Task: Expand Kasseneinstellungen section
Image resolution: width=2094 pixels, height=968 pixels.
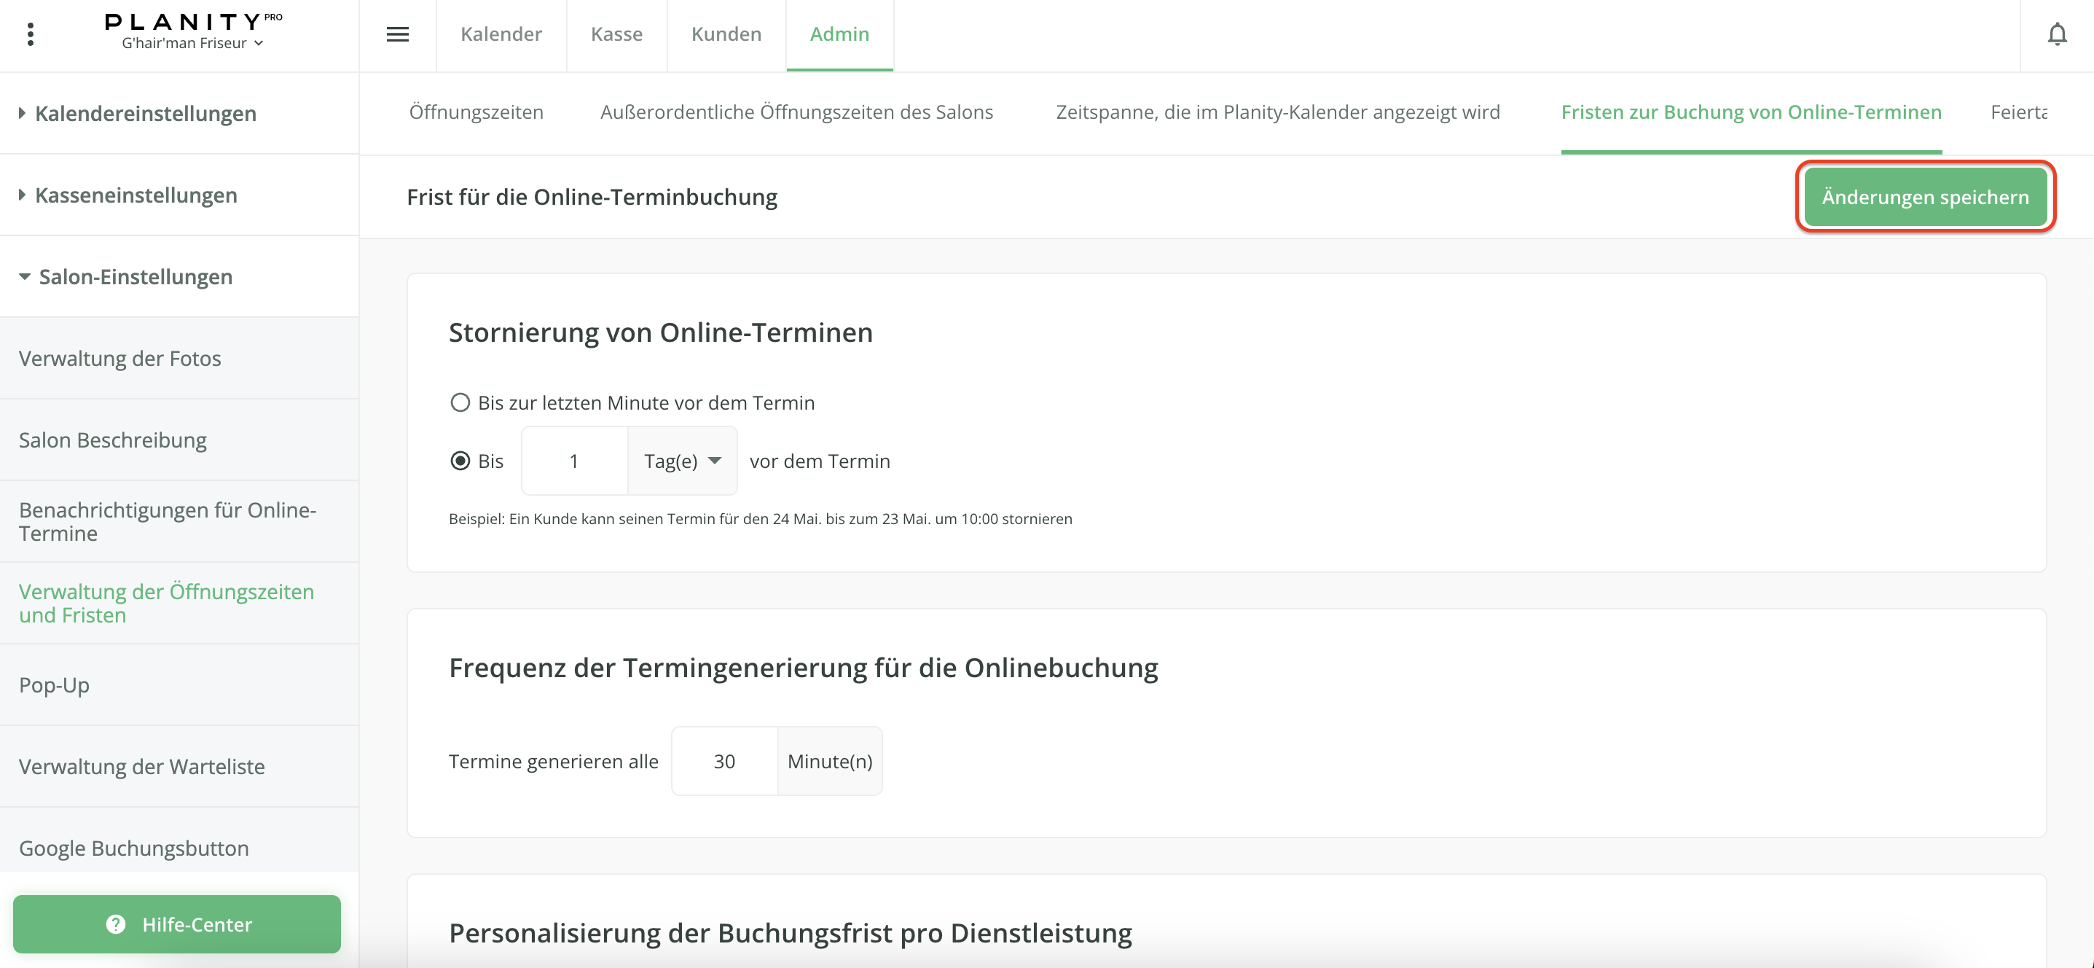Action: [x=135, y=195]
